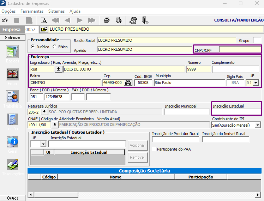Open the Ferramentas menu
Viewport: 264px width, 201px height.
tap(32, 11)
